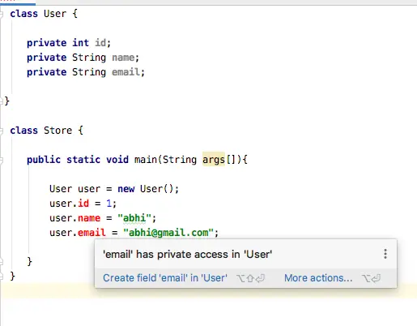The width and height of the screenshot is (417, 326).
Task: Click the error message 'email' has private access
Action: click(187, 255)
